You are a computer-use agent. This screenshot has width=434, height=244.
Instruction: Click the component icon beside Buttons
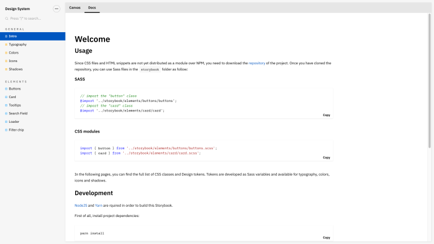pos(6,88)
